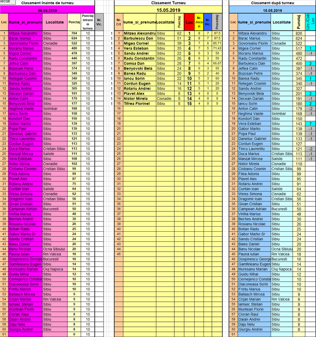This screenshot has width=316, height=337.
Task: Click the blue 15.05.2019 date cell
Action: (x=272, y=10)
